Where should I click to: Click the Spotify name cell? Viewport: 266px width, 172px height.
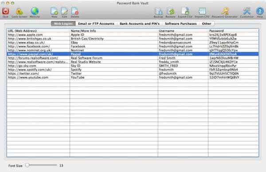[114, 70]
